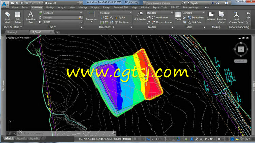Click the Add Leader button
255x143 pixels.
[160, 17]
